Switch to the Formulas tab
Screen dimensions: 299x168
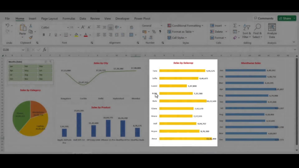click(69, 19)
